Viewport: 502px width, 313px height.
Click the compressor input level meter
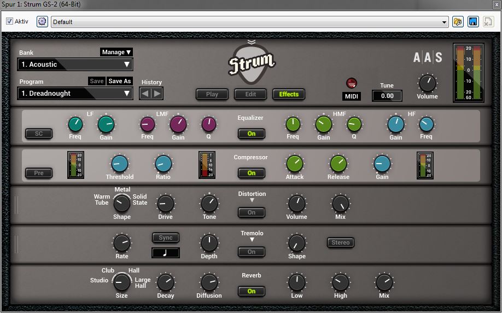click(76, 165)
